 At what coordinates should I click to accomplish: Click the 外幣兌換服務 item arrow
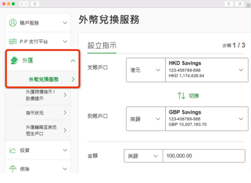pos(73,79)
